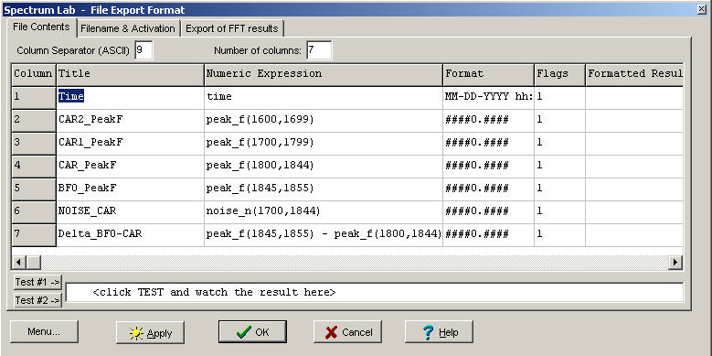Click the Column Separator (ASCII) input field

[x=143, y=50]
